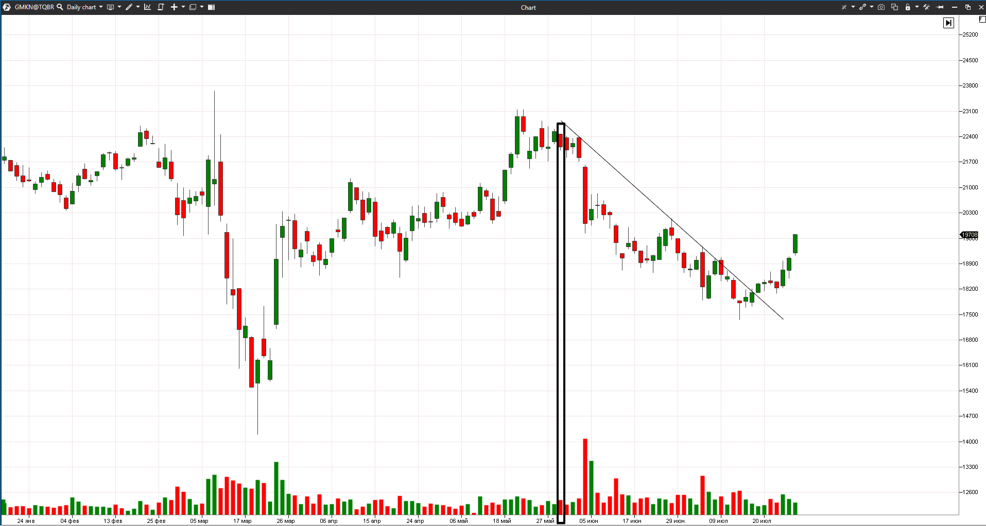Click the tallest red volume bar
Viewport: 986px width, 526px height.
pos(585,474)
